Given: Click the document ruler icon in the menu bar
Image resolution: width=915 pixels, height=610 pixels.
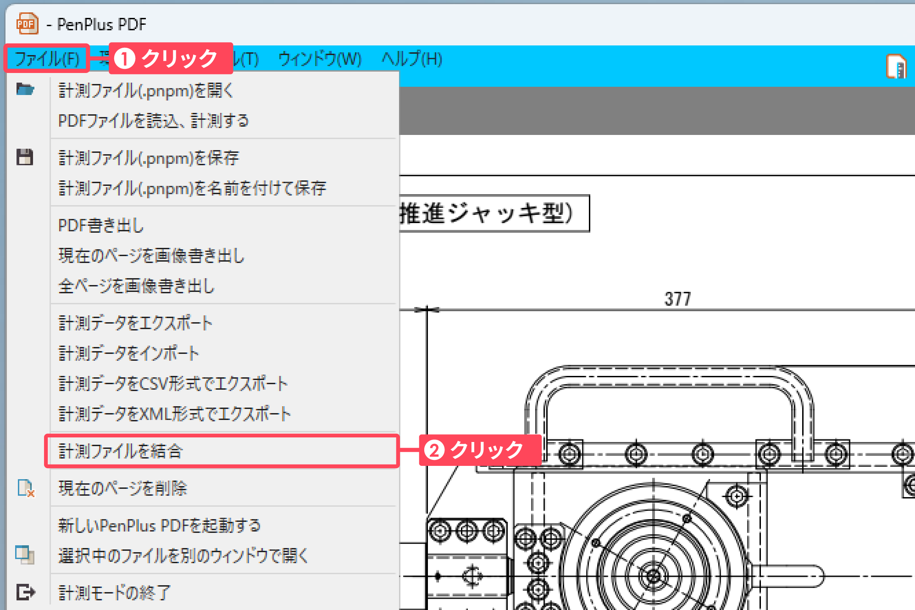Looking at the screenshot, I should coord(896,67).
